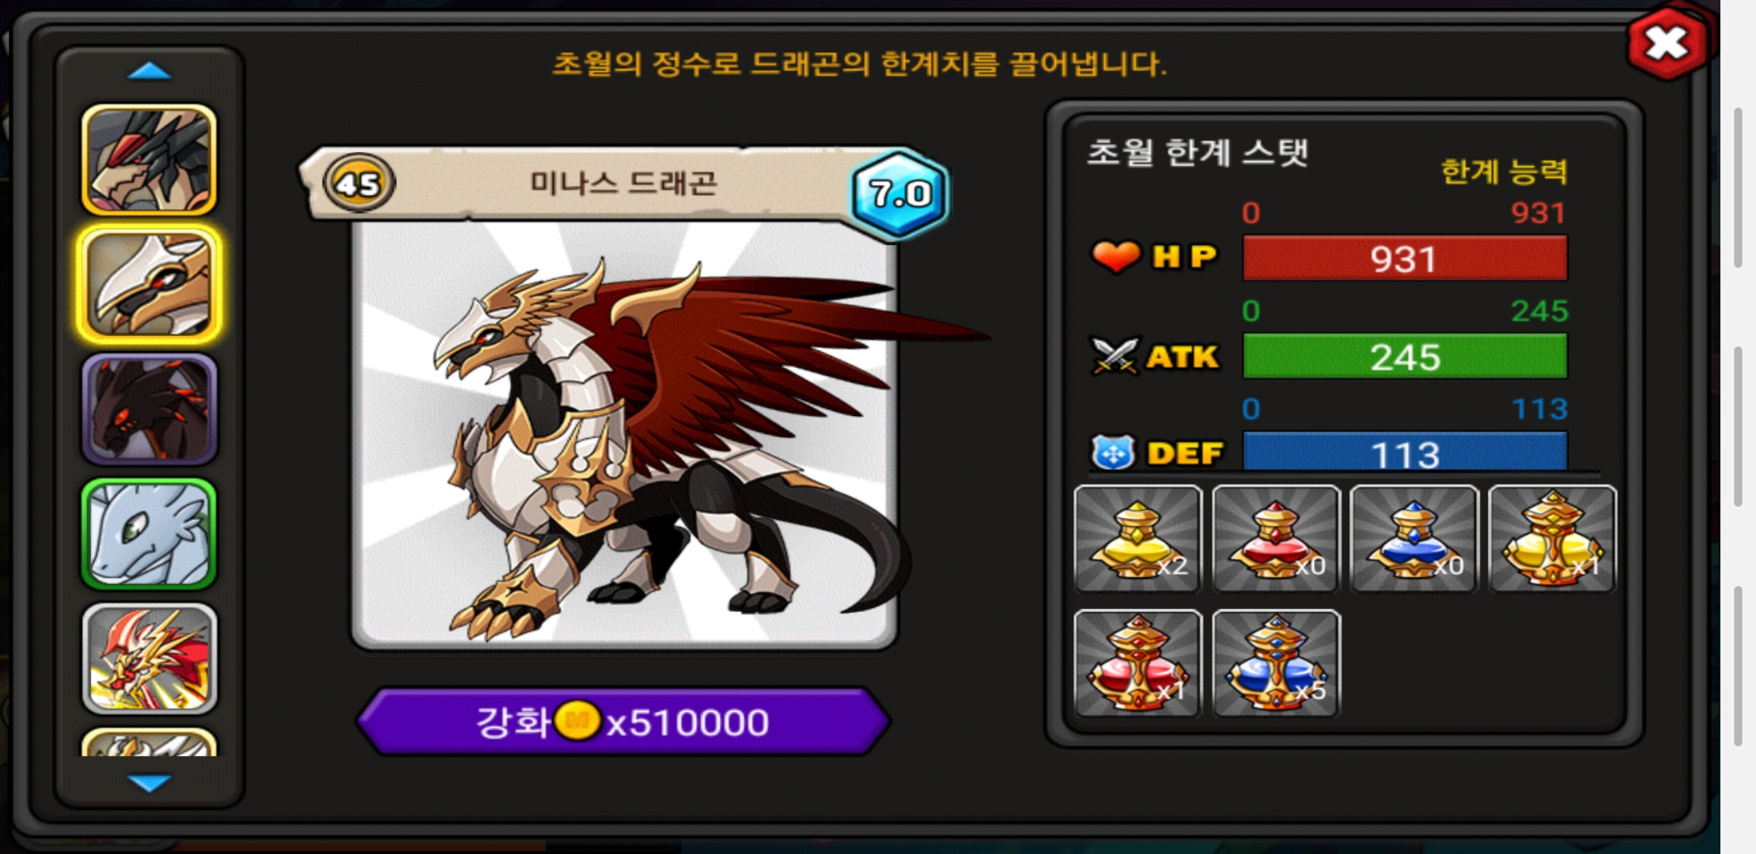
Task: Select the small red essence potion x0
Action: point(1276,538)
